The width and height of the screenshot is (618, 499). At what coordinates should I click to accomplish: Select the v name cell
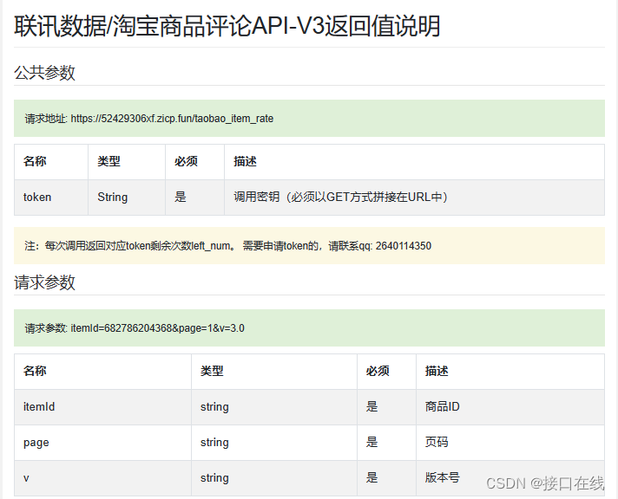tap(102, 477)
